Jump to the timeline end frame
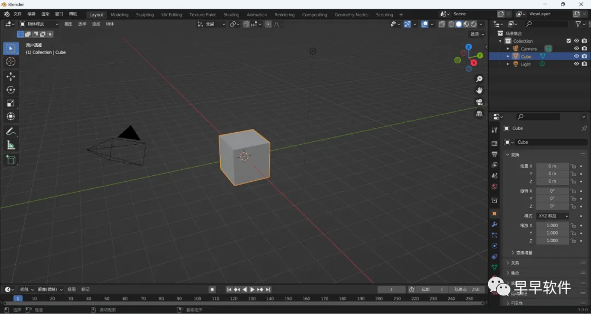The width and height of the screenshot is (591, 314). point(268,289)
